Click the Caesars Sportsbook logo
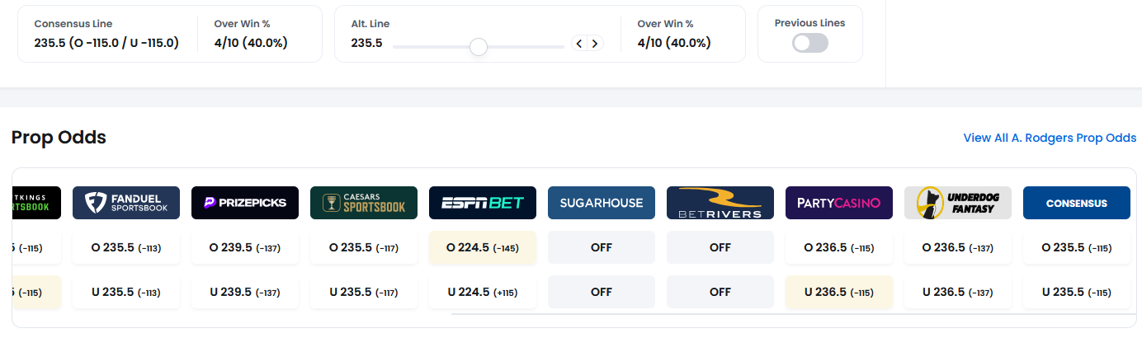1142x338 pixels. [x=364, y=203]
